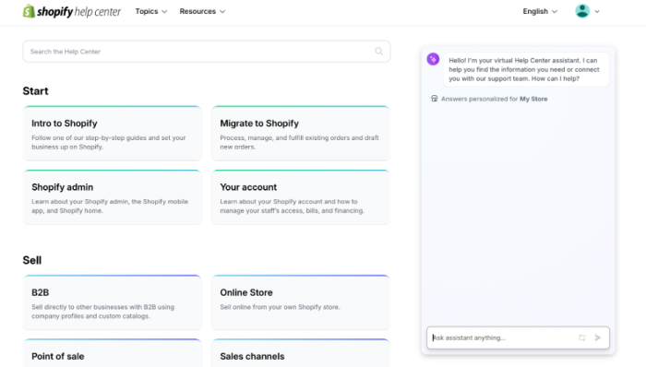
Task: Click the My Store name text
Action: (533, 99)
